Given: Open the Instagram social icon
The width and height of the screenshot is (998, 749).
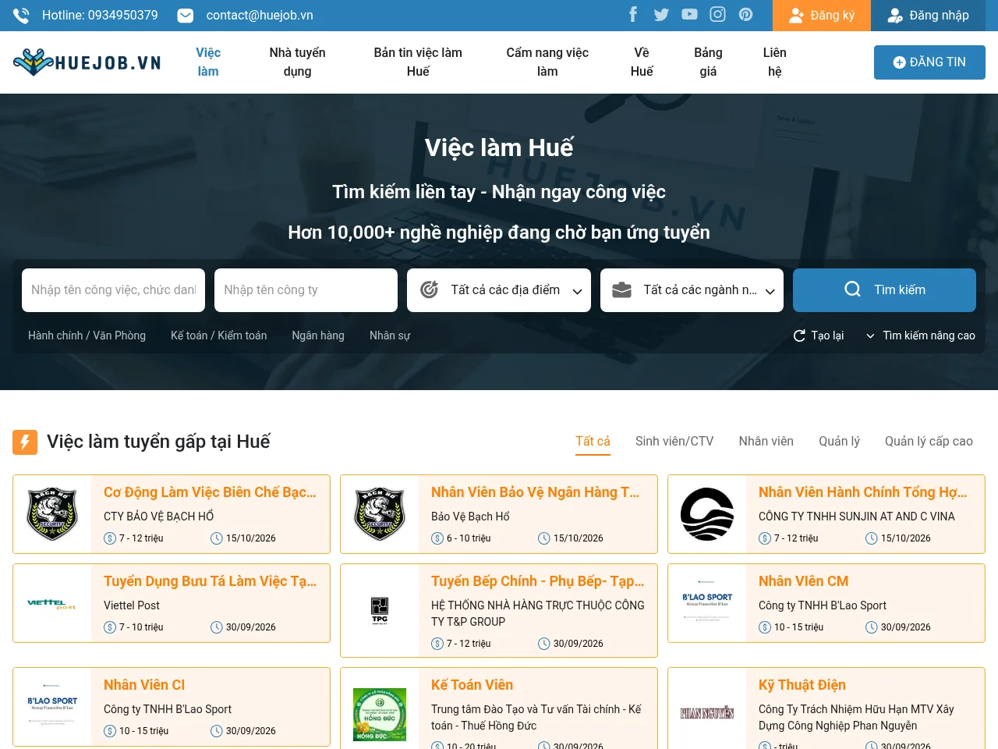Looking at the screenshot, I should click(x=717, y=14).
